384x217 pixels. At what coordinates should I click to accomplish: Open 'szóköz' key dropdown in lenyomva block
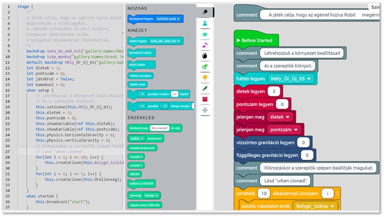137,138
